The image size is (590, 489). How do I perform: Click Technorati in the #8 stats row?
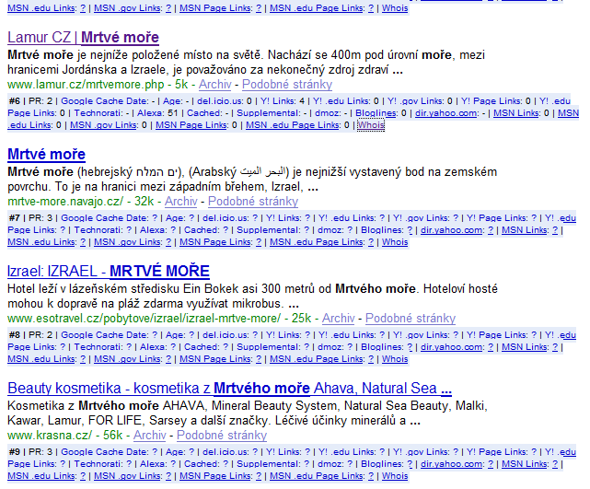pyautogui.click(x=98, y=347)
